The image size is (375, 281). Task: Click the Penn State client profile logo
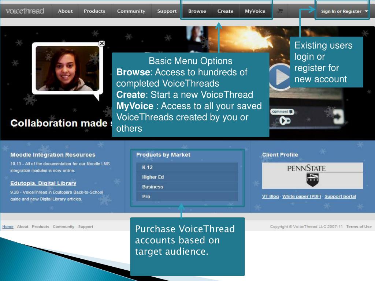(312, 176)
